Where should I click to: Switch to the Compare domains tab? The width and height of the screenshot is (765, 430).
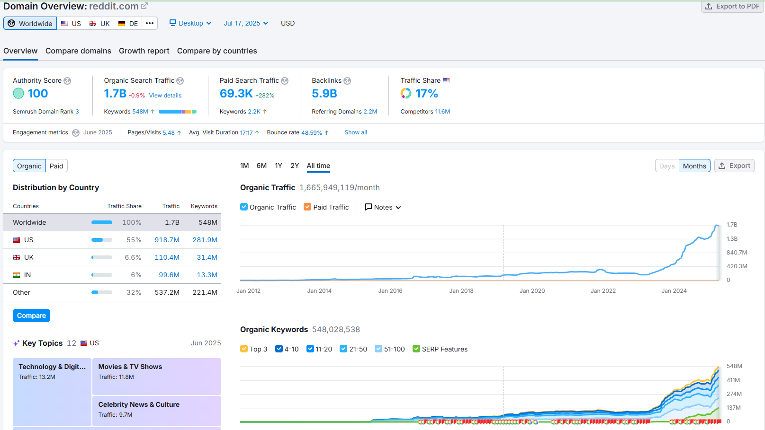point(78,51)
